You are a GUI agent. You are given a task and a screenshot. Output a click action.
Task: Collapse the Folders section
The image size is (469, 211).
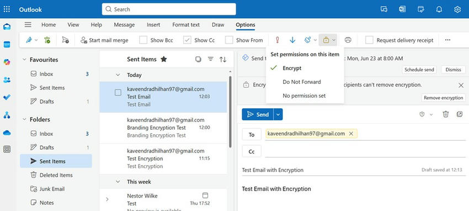pos(24,119)
